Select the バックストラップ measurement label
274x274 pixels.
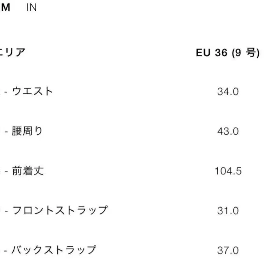pos(54,250)
